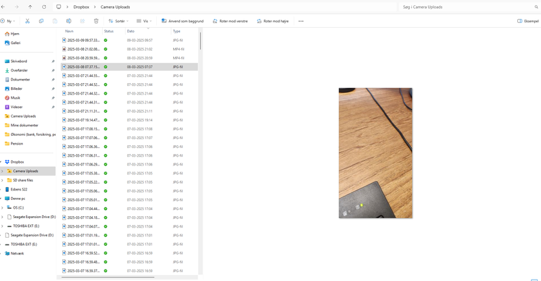
Task: Go back using the back arrow
Action: (x=4, y=7)
